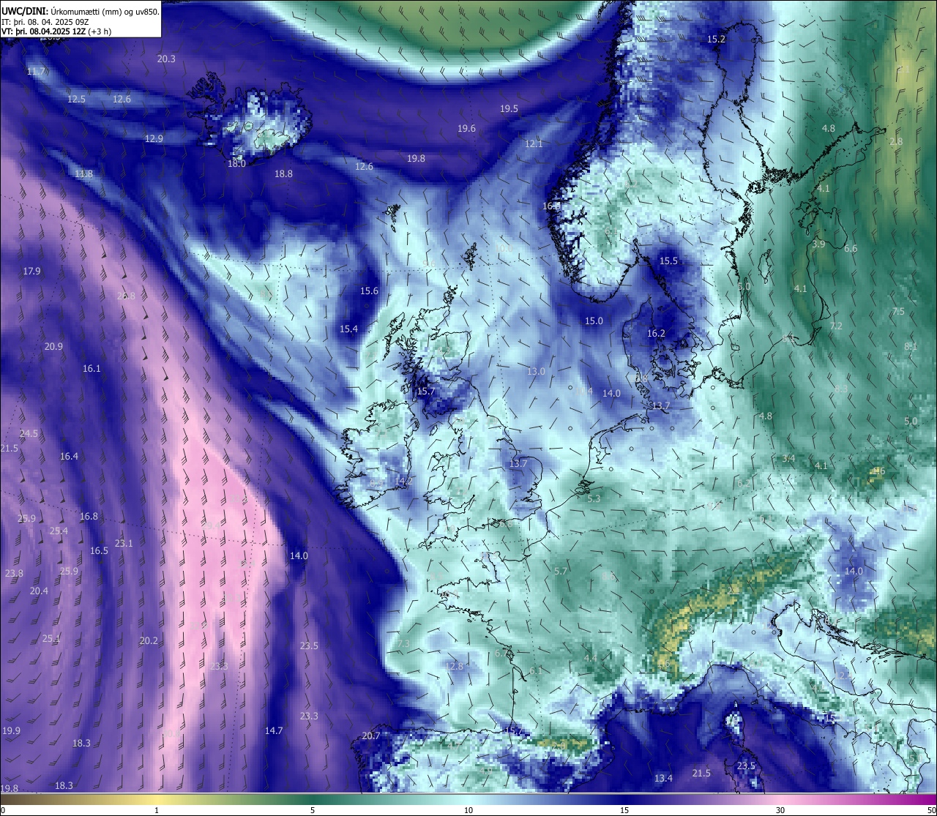937x816 pixels.
Task: Click the map value 5.7
Action: [x=561, y=571]
